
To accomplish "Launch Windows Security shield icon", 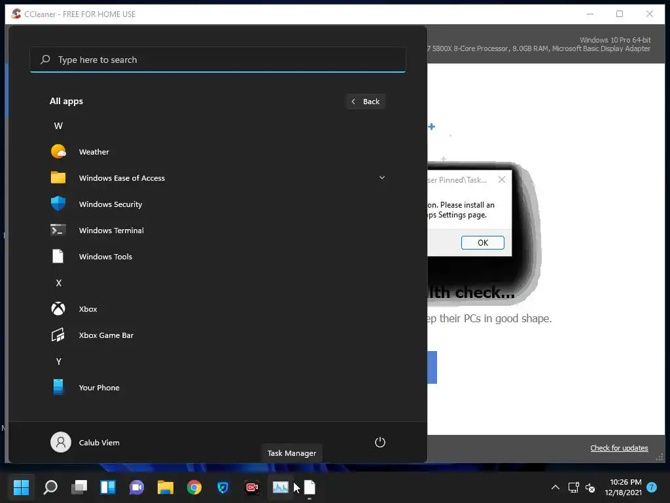I will coord(58,204).
